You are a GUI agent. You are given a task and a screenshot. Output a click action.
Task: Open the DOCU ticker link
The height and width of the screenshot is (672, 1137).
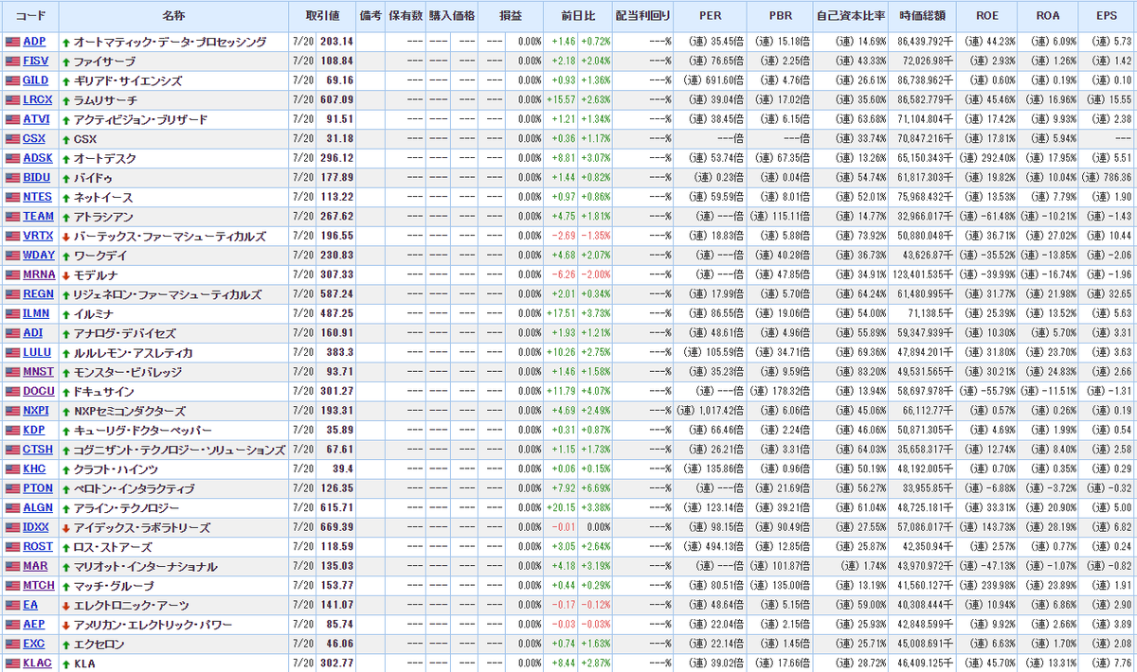(38, 391)
